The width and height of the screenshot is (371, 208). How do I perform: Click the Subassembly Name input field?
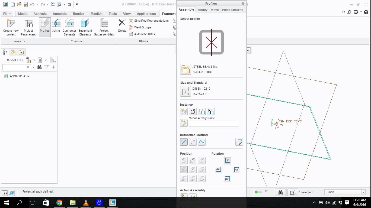click(x=214, y=124)
